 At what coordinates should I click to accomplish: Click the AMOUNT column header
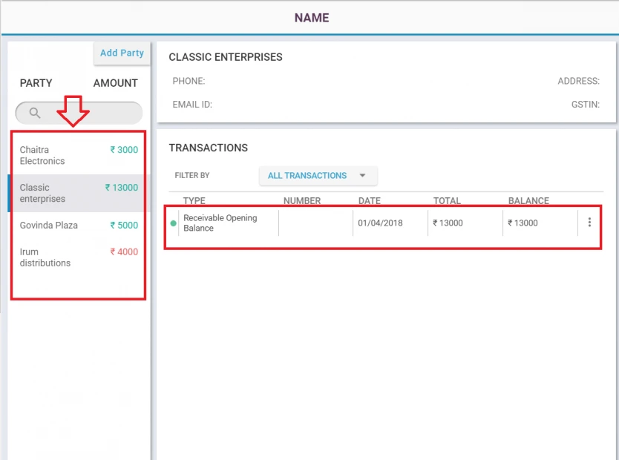click(116, 83)
